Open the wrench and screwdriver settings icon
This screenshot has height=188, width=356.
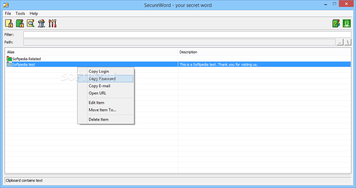coord(52,23)
